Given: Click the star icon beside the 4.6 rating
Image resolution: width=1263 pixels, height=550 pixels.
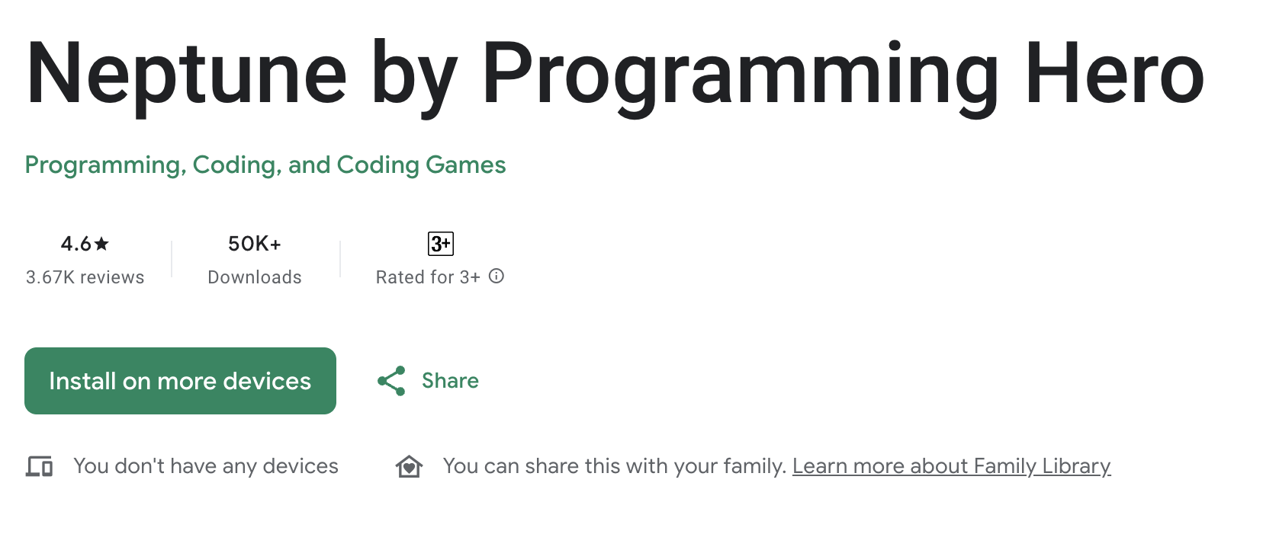Looking at the screenshot, I should coord(101,245).
